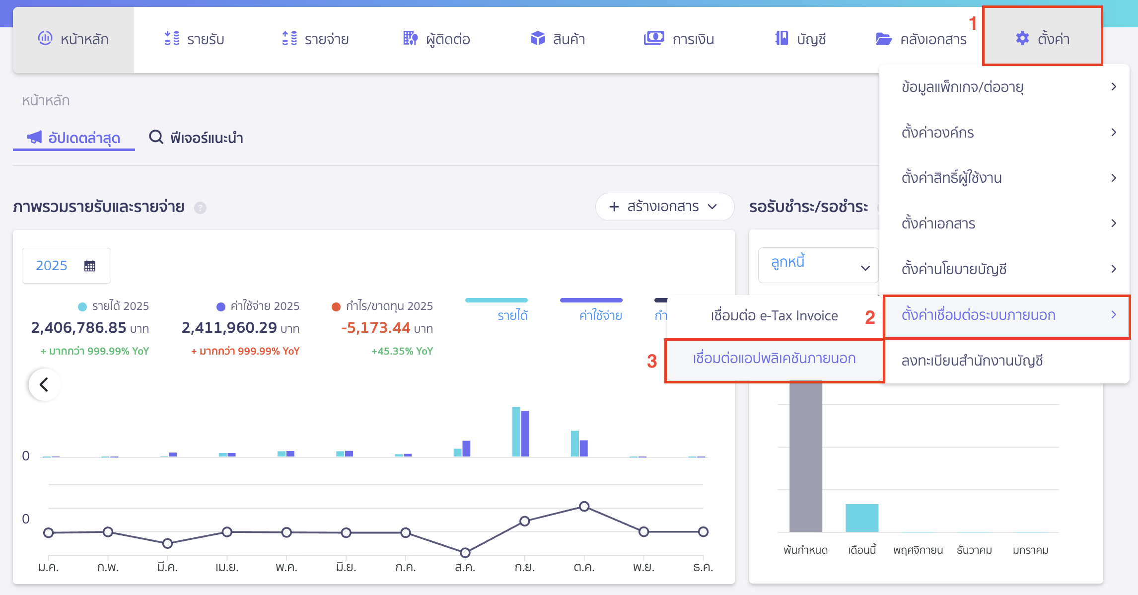Open the ผู้ติดต่อ contacts section
The width and height of the screenshot is (1138, 595).
[x=410, y=39]
